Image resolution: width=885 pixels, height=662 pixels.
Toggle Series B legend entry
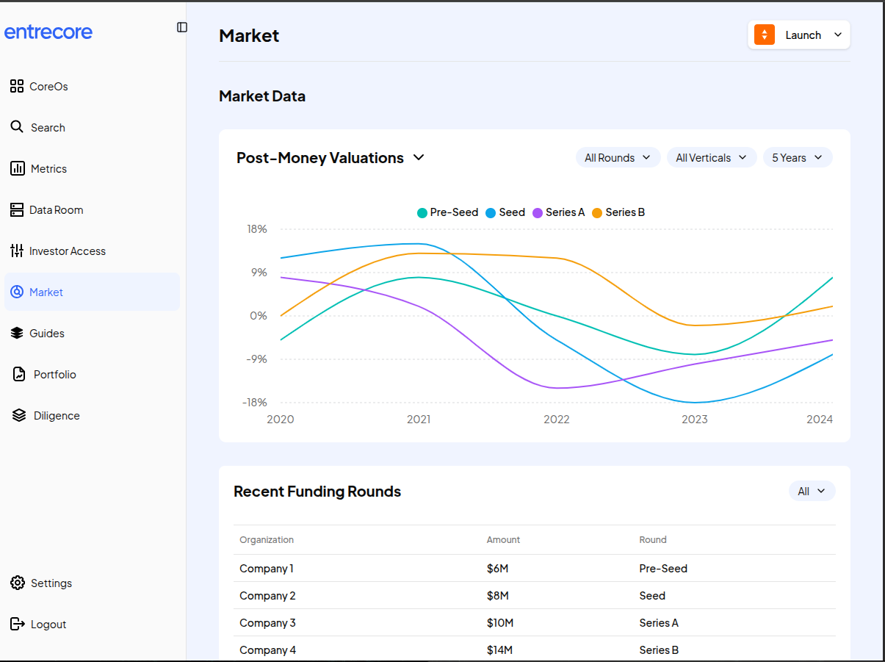(618, 212)
